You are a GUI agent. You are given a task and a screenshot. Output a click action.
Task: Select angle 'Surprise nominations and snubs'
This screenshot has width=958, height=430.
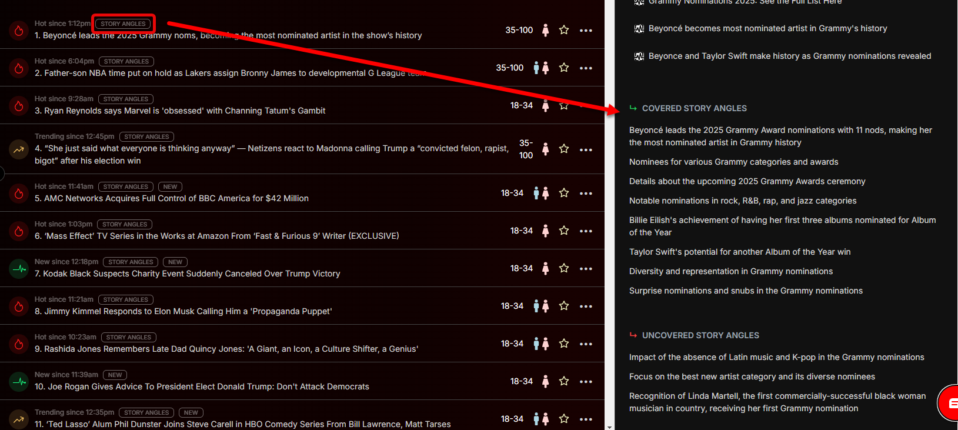click(x=746, y=291)
